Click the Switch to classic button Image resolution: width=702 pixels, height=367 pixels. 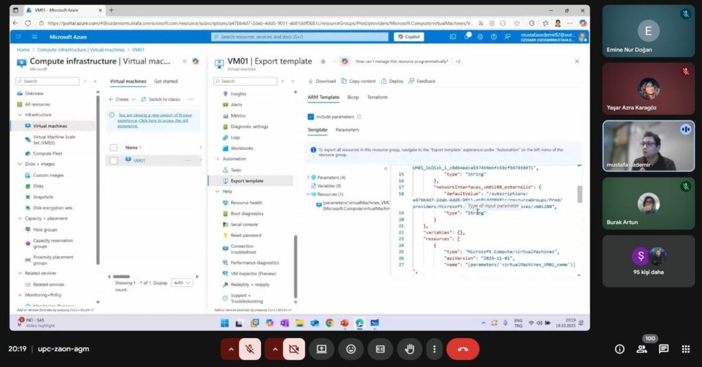point(161,99)
